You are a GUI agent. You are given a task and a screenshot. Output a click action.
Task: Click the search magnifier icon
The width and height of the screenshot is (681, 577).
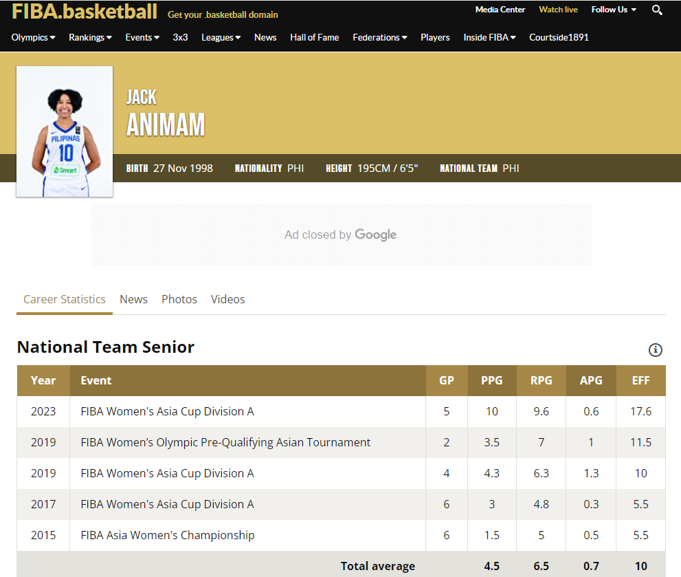coord(657,10)
